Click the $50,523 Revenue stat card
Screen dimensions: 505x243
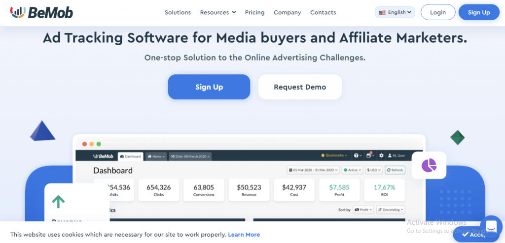click(249, 190)
